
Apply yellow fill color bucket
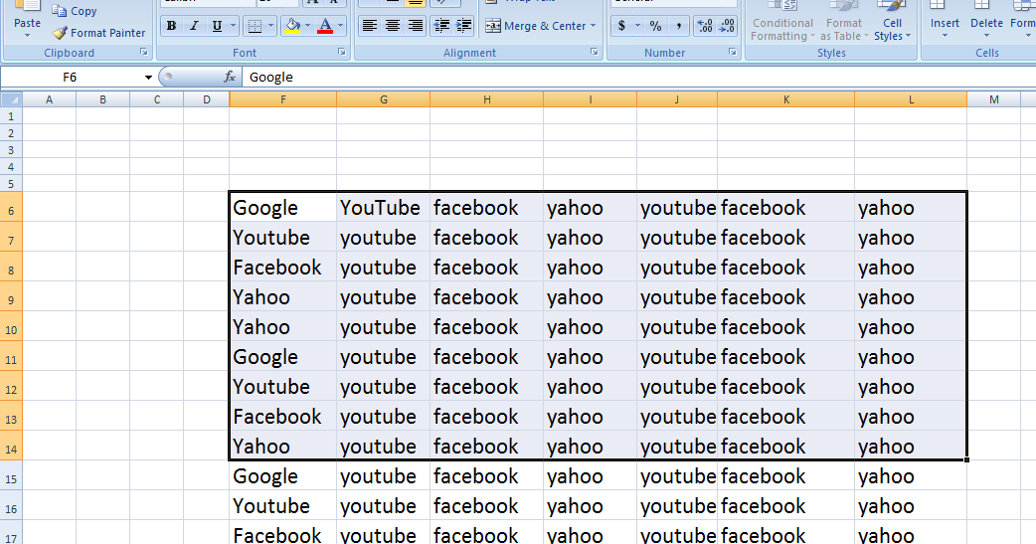point(292,27)
